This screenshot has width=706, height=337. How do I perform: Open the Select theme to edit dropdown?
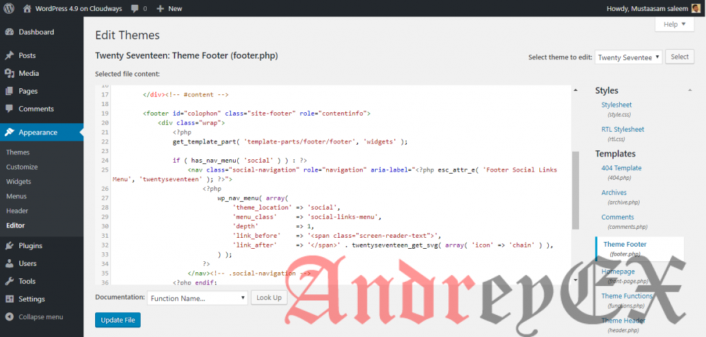coord(628,57)
